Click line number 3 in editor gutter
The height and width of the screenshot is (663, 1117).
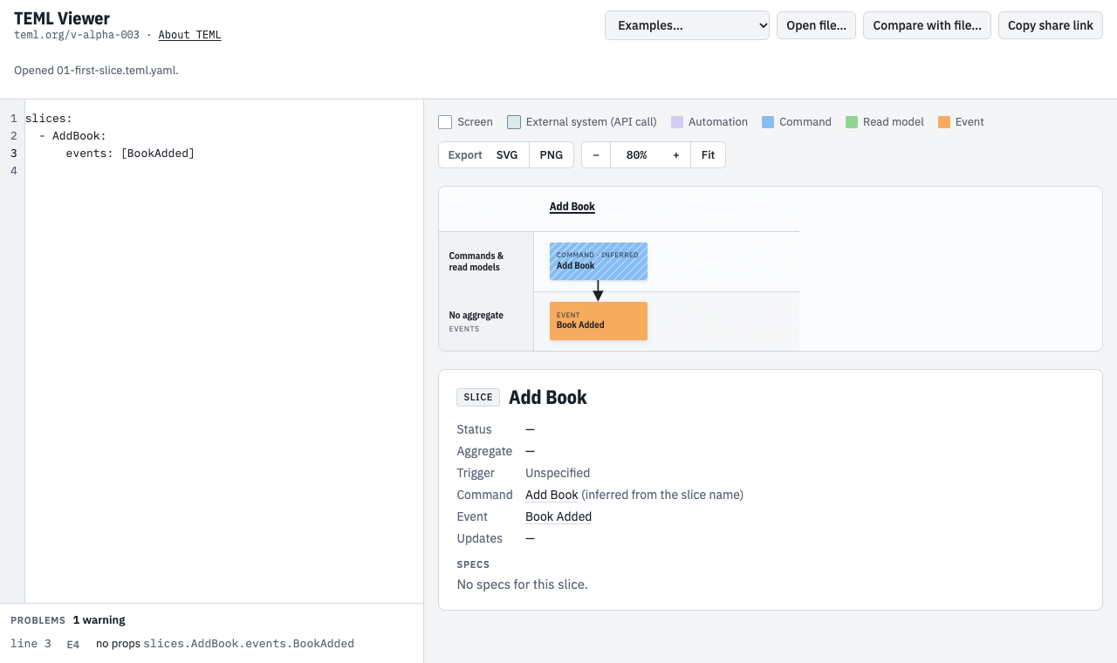(x=13, y=154)
